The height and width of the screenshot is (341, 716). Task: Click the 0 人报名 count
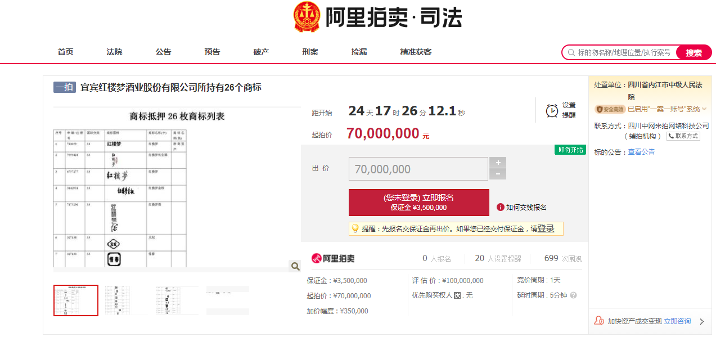(x=437, y=258)
